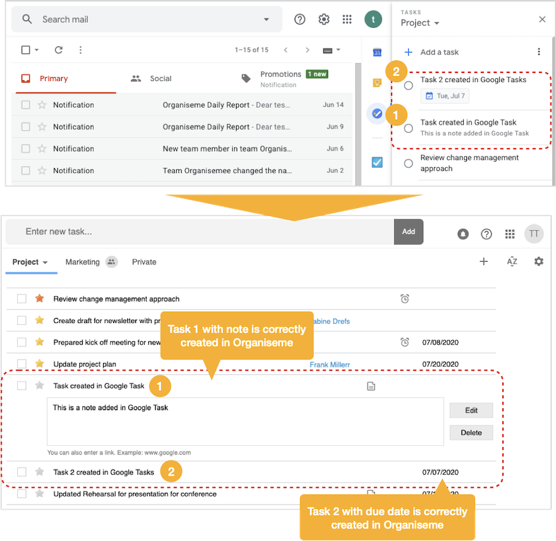Expand Gmail search options dropdown
Screen dimensions: 556x541
[x=266, y=19]
